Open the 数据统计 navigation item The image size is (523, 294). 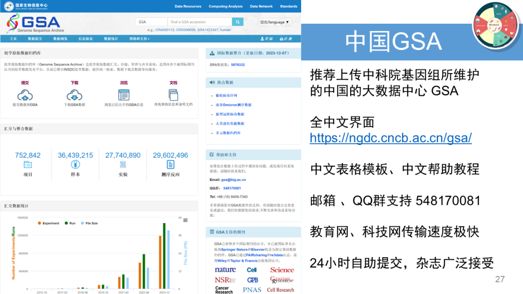coord(111,39)
